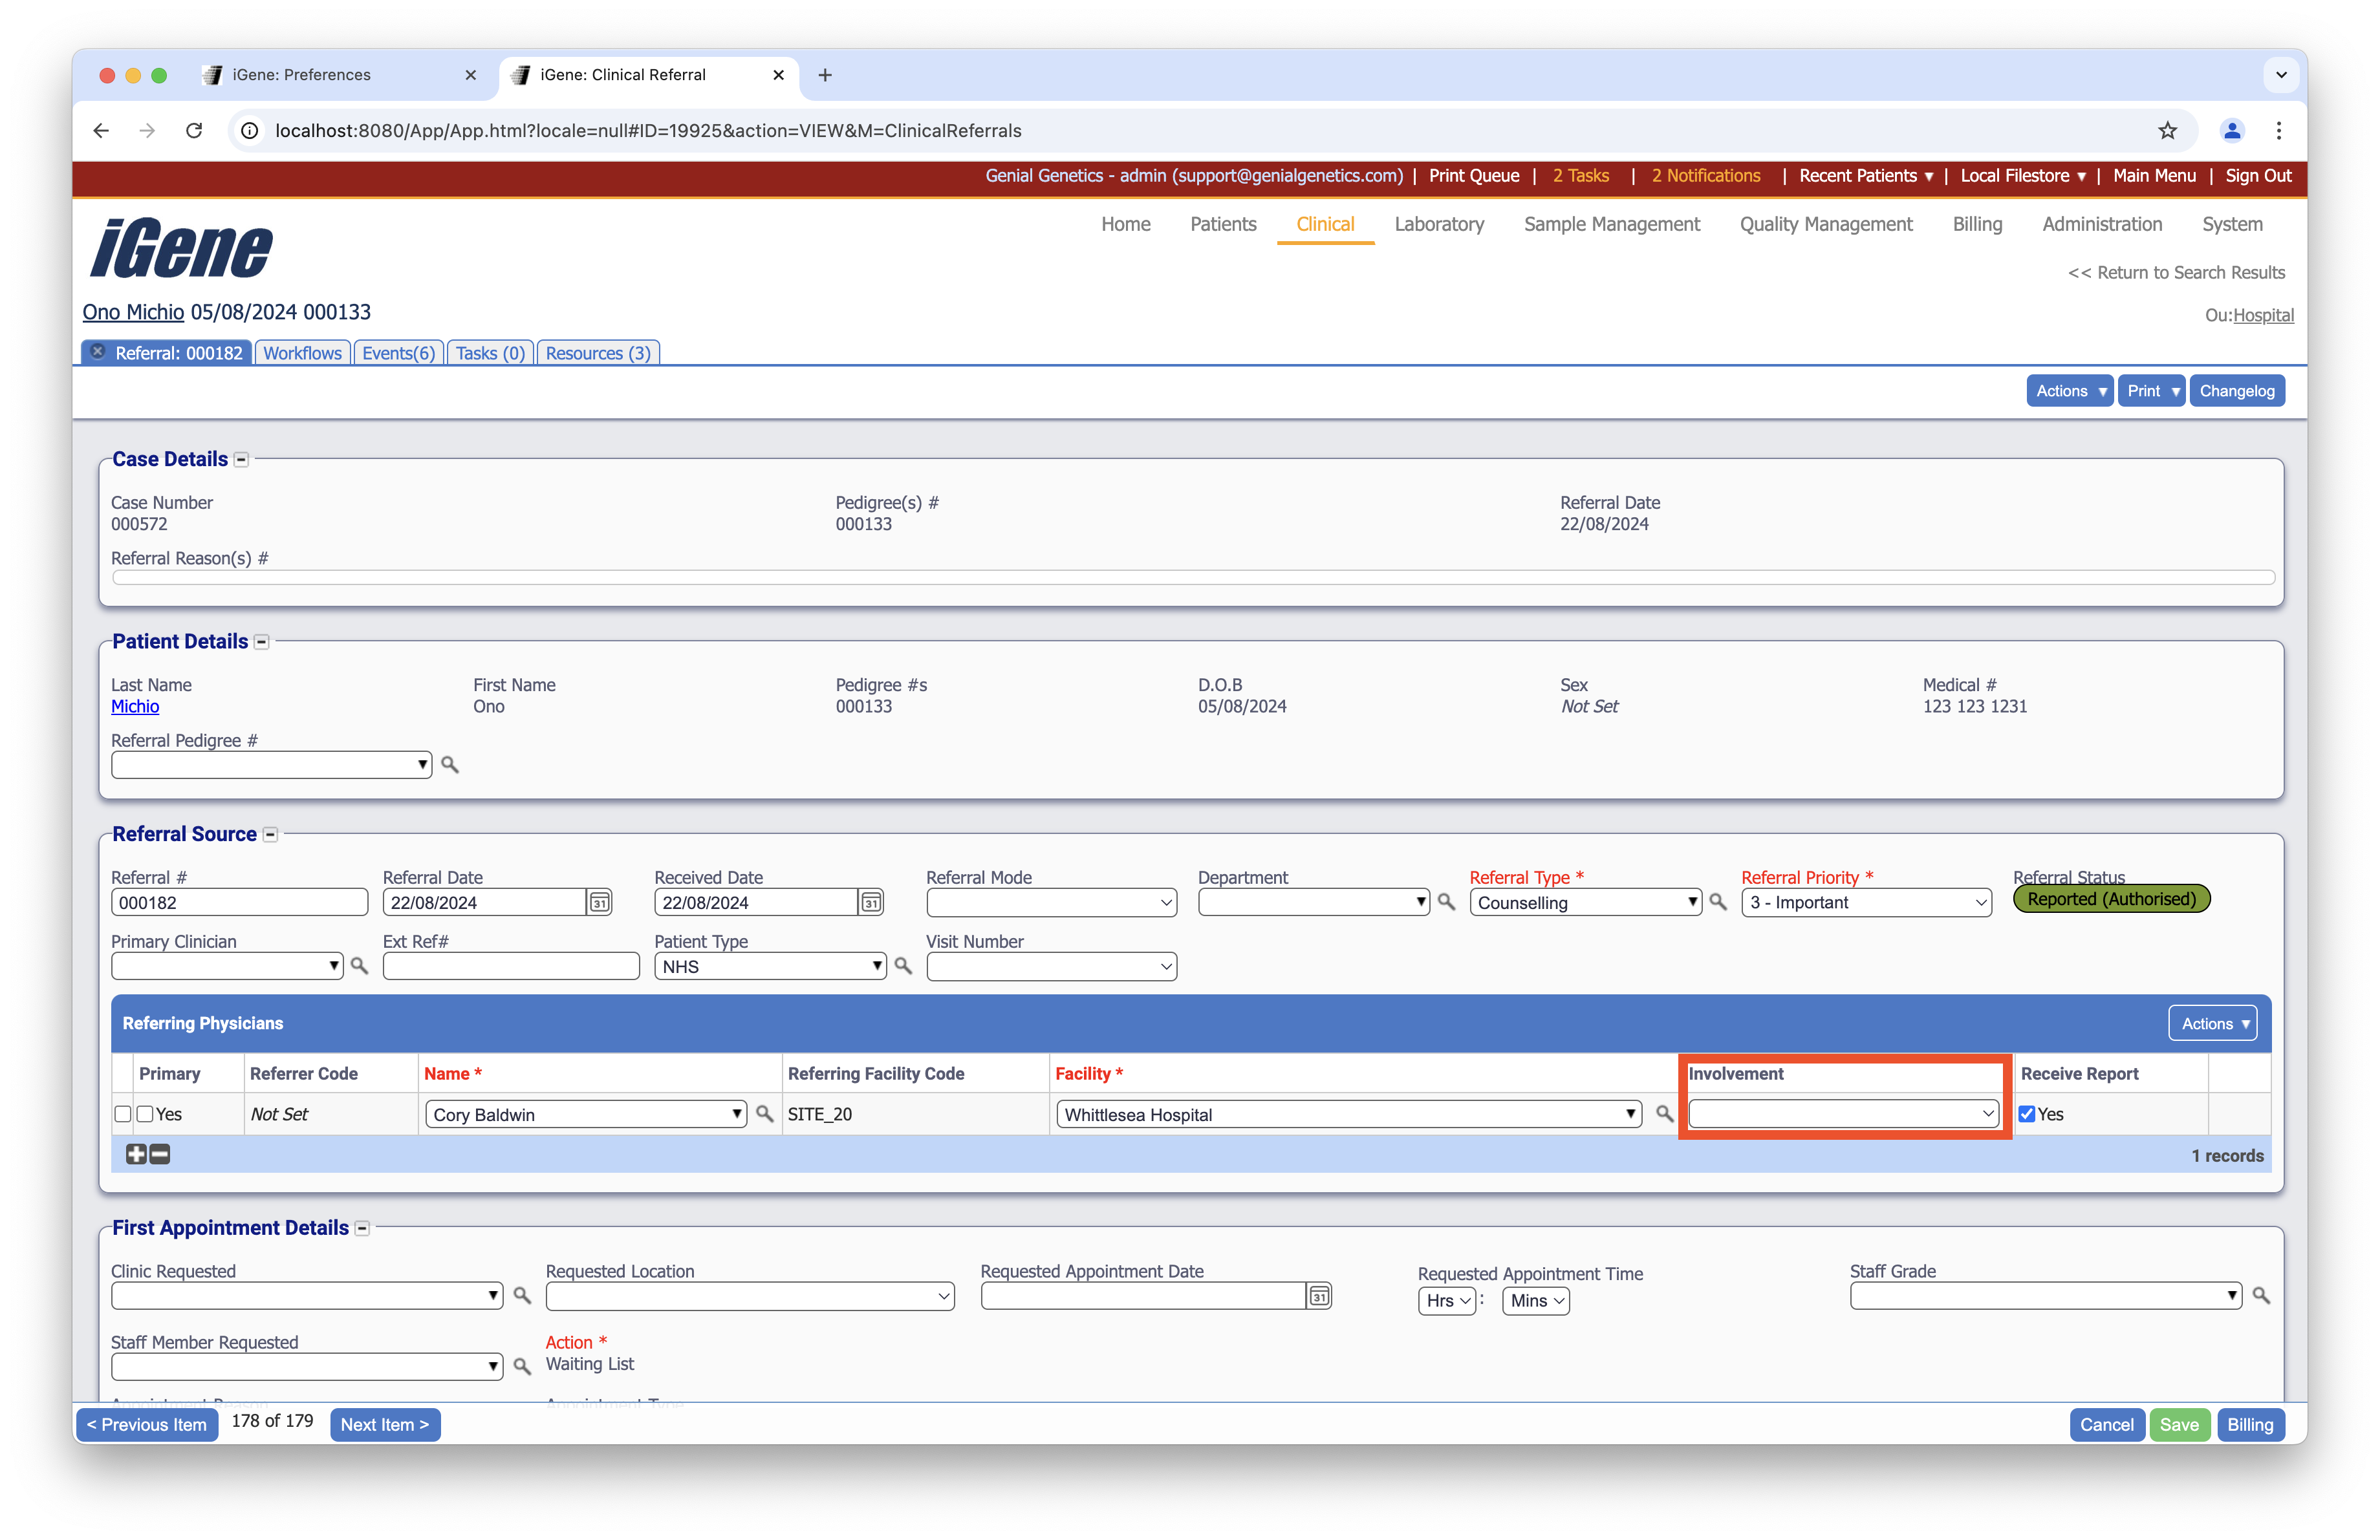Open the Referral Priority dropdown
This screenshot has height=1540, width=2380.
[1866, 903]
